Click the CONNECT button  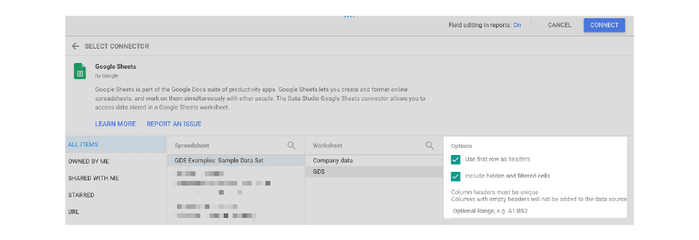tap(604, 25)
